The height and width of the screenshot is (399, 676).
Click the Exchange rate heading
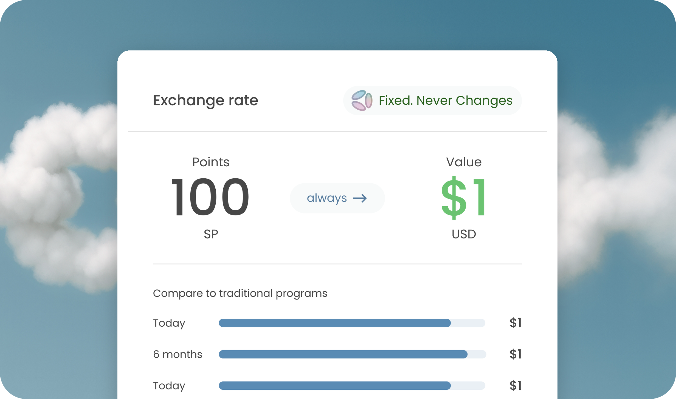(205, 100)
